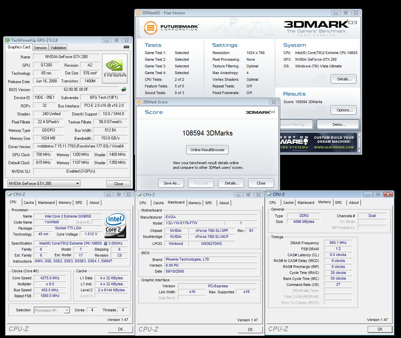
Task: Click Specification field in CPU-Z
Action: tap(80, 244)
